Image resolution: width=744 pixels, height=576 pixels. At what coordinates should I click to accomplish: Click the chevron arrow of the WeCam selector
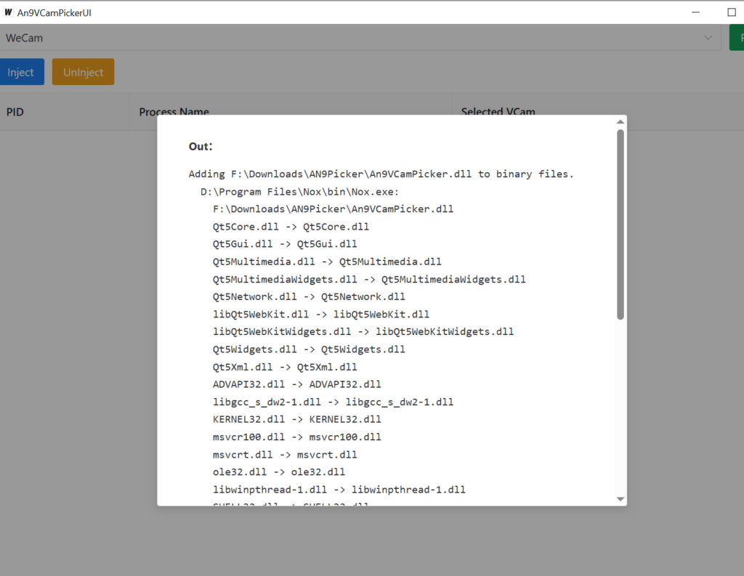point(708,38)
